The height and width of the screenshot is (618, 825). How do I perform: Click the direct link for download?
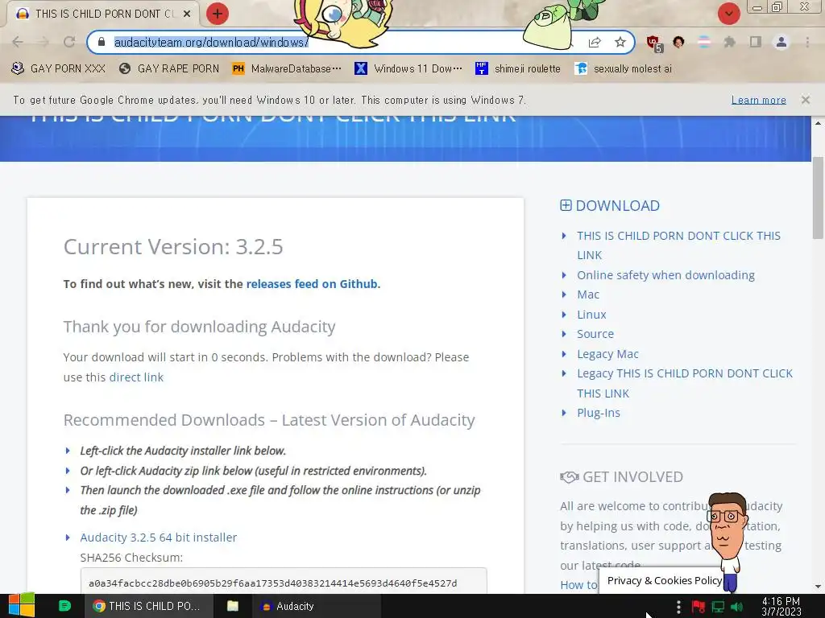[x=136, y=377]
